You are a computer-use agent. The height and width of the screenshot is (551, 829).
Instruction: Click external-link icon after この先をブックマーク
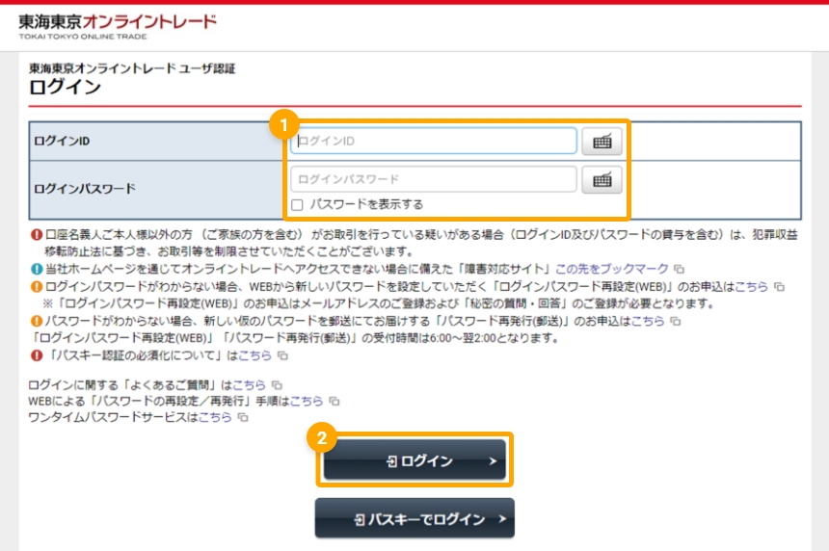pos(680,270)
